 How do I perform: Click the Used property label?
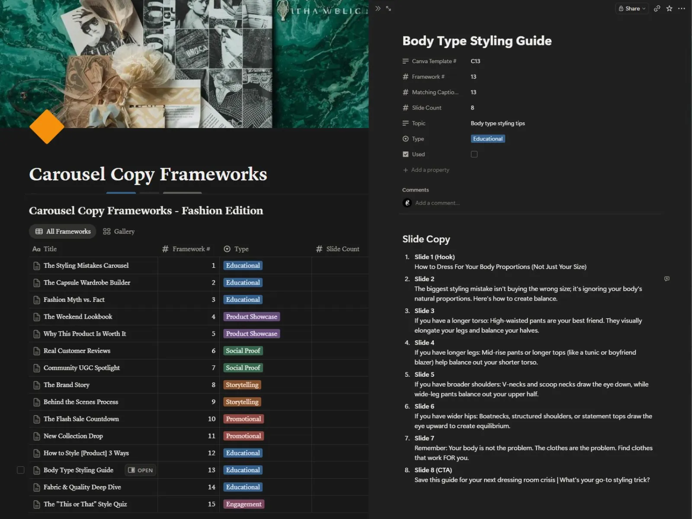[418, 155]
